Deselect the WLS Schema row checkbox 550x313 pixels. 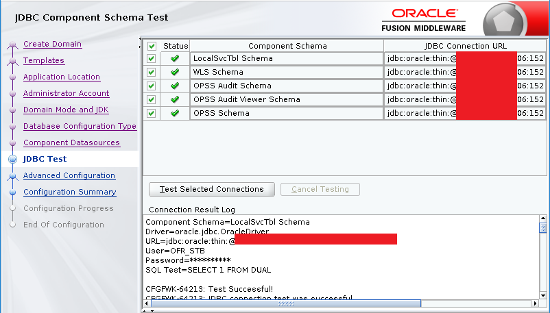pos(152,73)
